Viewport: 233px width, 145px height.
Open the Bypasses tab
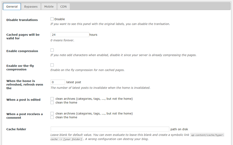(x=31, y=6)
